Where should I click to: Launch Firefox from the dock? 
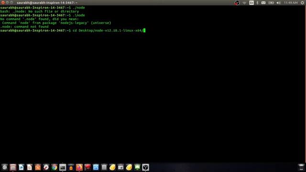tap(79, 167)
